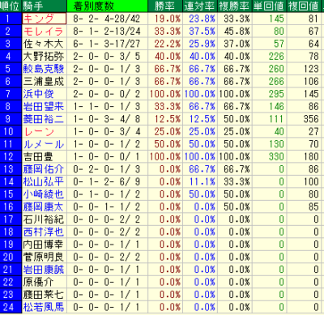Screen dimensions: 324x315
Task: Select jockey 藤田菜七 row
Action: tap(44, 295)
